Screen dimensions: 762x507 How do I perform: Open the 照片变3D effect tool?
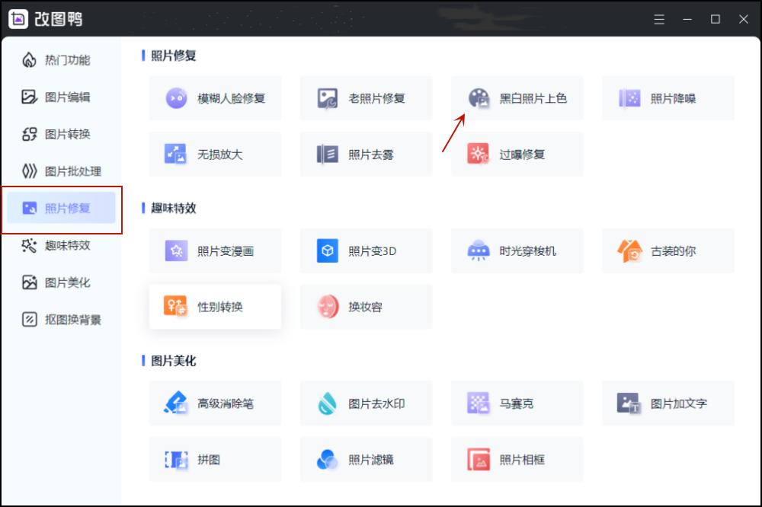366,251
